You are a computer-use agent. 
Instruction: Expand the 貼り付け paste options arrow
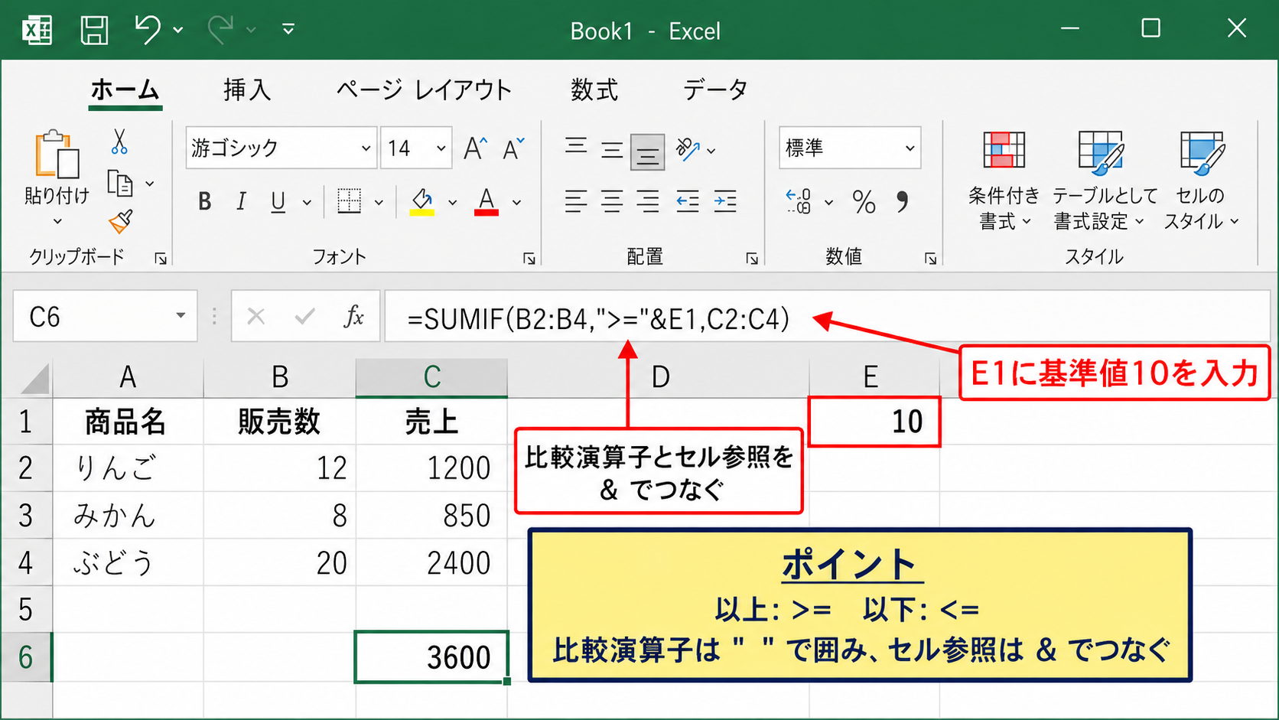pos(57,222)
